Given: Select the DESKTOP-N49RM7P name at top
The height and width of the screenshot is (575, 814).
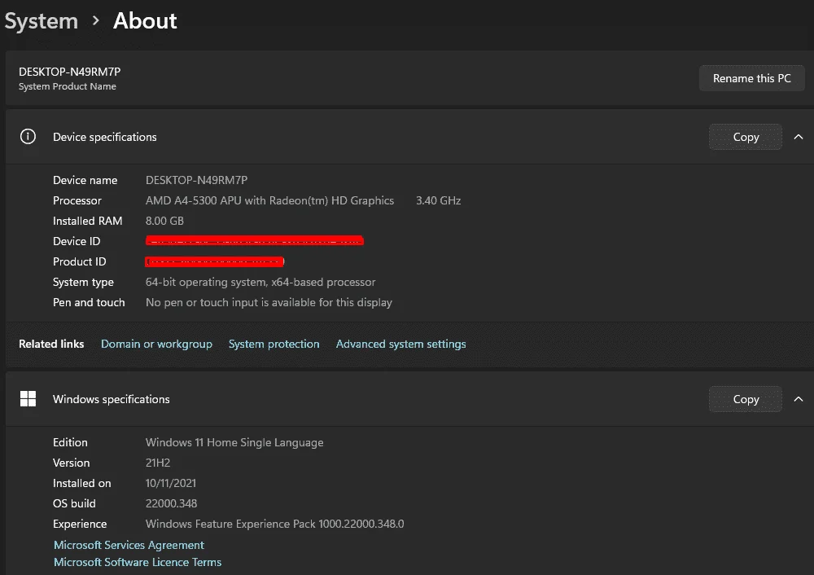Looking at the screenshot, I should click(69, 72).
